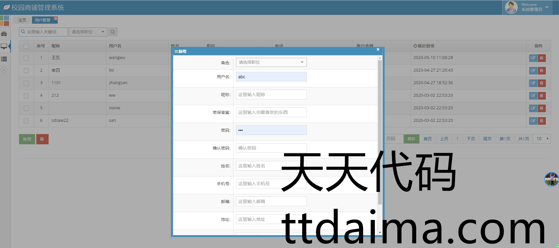Image resolution: width=559 pixels, height=248 pixels.
Task: Switch to the 主页 tab
Action: point(22,20)
